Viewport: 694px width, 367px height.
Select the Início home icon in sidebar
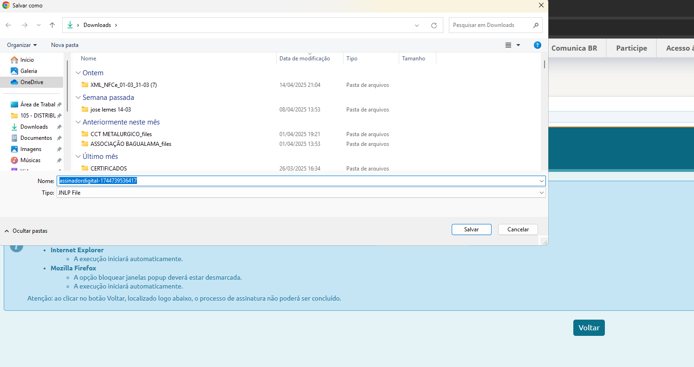[14, 60]
